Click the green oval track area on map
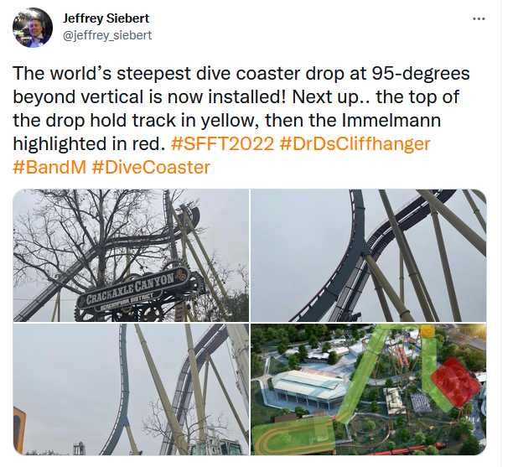 (293, 437)
